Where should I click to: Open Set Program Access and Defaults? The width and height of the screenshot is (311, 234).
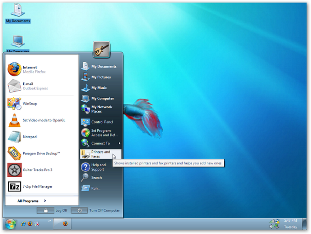coord(101,133)
